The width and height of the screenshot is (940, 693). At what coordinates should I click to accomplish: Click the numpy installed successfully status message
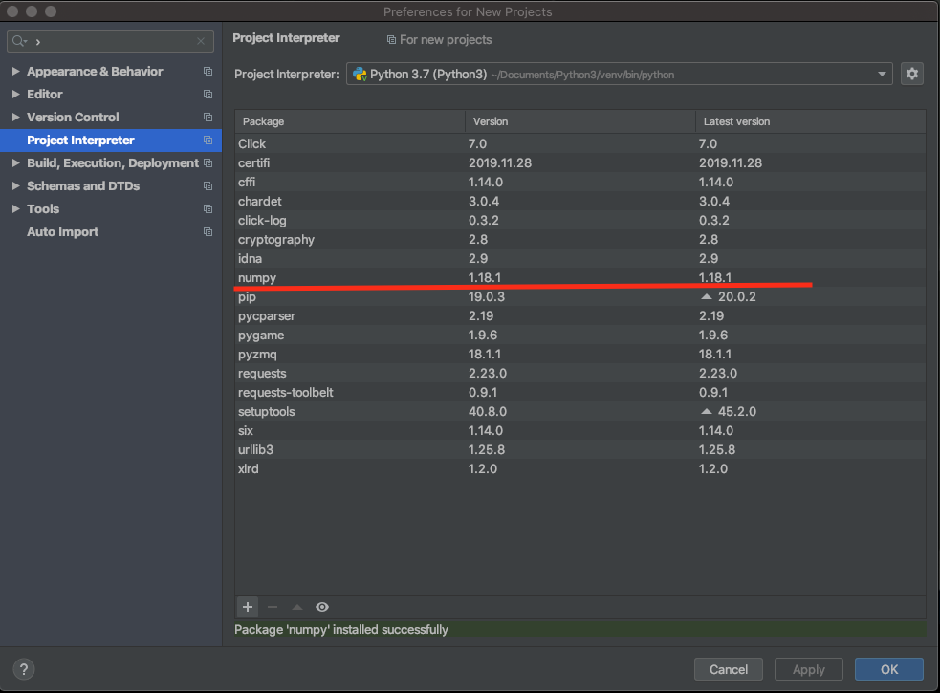coord(341,630)
